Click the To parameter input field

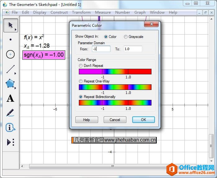click(x=133, y=49)
